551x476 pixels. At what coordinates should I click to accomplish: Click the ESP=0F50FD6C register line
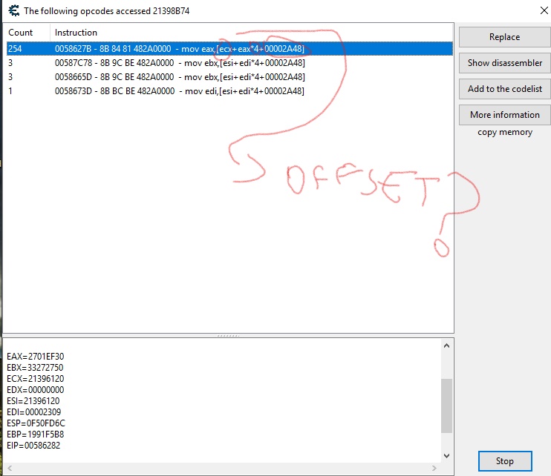[x=36, y=423]
